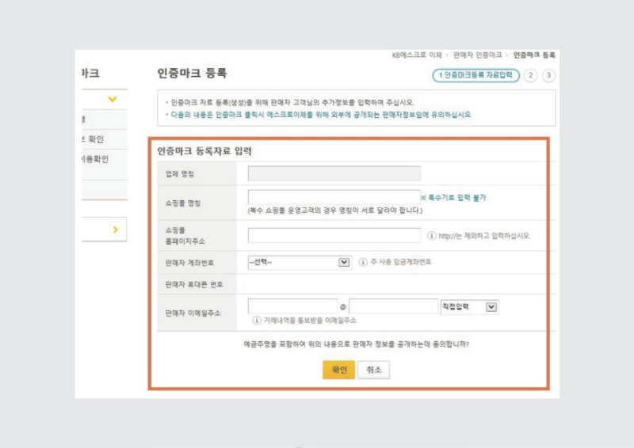The image size is (634, 448).
Task: Click the yellow down chevron in sidebar
Action: [112, 99]
